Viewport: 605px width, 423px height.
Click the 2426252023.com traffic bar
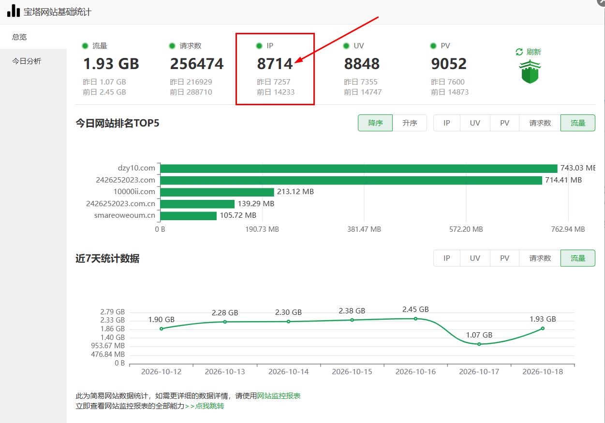point(351,180)
